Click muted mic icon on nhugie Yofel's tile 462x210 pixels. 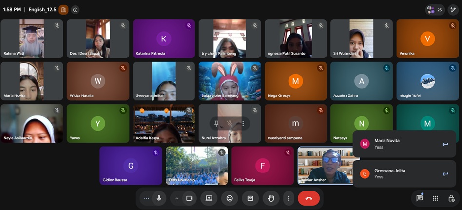pyautogui.click(x=453, y=68)
